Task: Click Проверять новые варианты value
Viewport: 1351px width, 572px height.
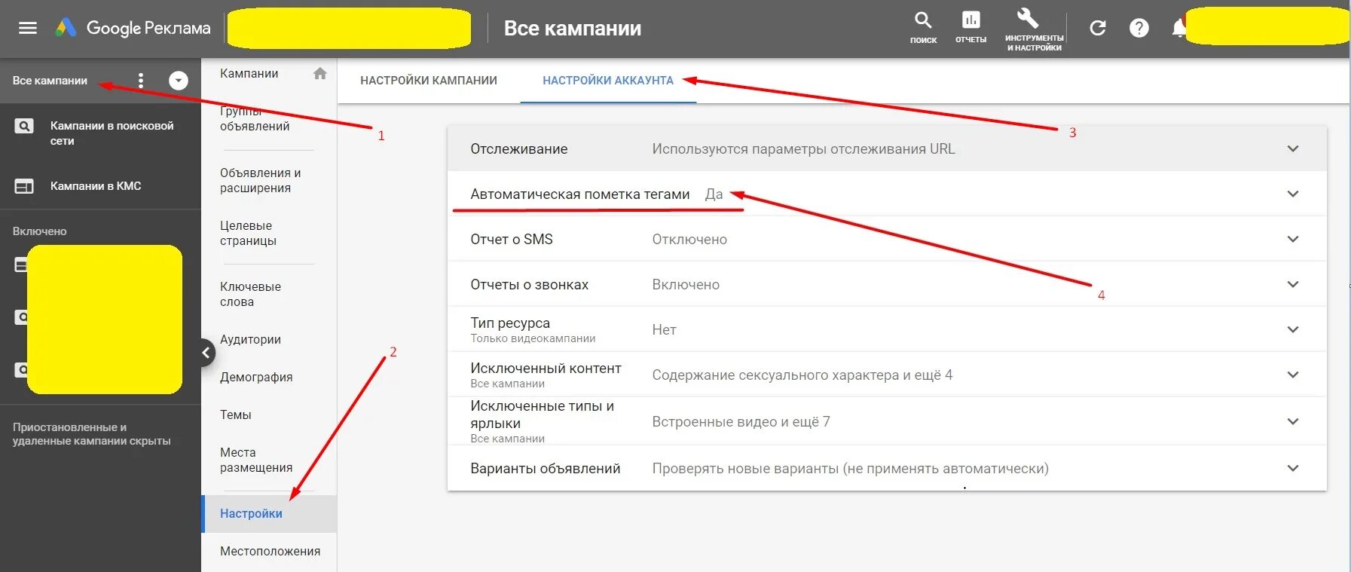Action: [850, 469]
